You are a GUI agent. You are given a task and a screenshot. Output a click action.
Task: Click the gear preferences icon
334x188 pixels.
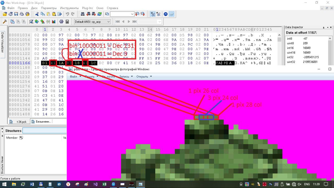(62, 22)
